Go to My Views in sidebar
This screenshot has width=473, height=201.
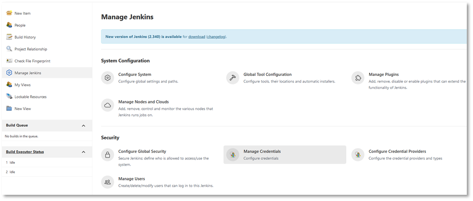(x=22, y=85)
